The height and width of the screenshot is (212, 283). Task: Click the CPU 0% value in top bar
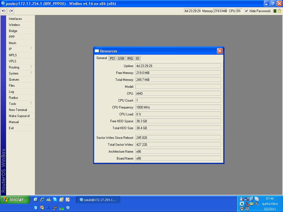(x=239, y=11)
